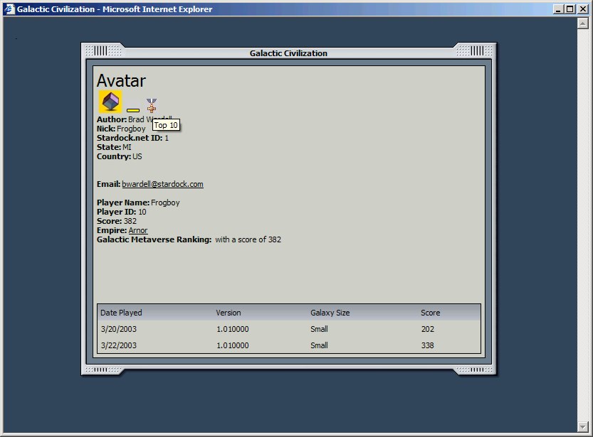Select the 3/22/2003 date cell
The height and width of the screenshot is (437, 593).
click(x=119, y=345)
